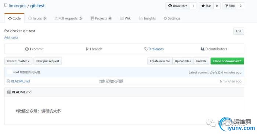The height and width of the screenshot is (134, 257).
Task: Click the 'for docker git test' description
Action: click(x=20, y=31)
